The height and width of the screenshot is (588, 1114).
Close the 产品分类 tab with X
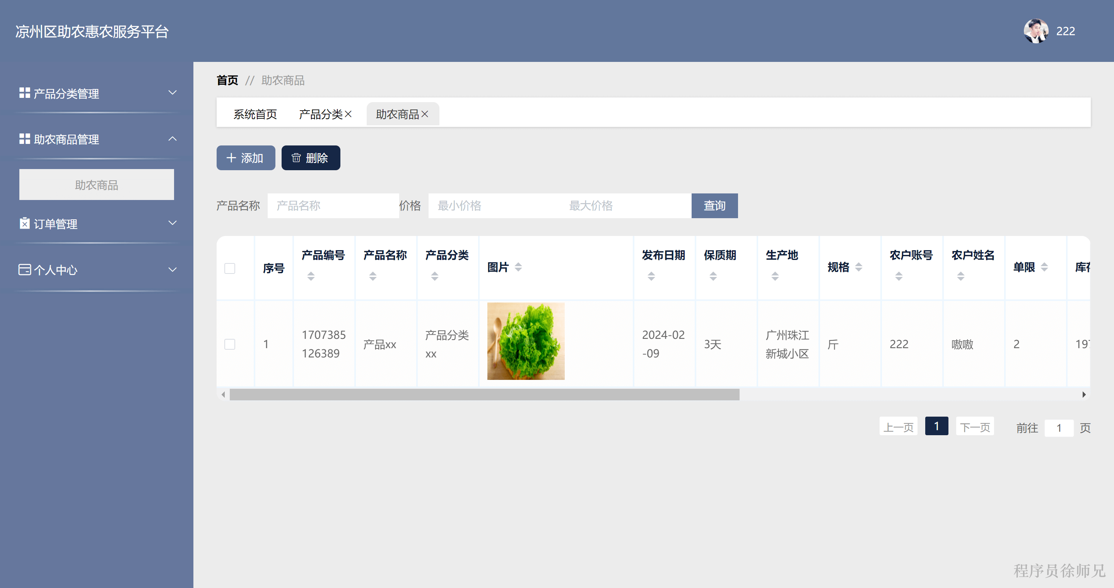[x=348, y=114]
